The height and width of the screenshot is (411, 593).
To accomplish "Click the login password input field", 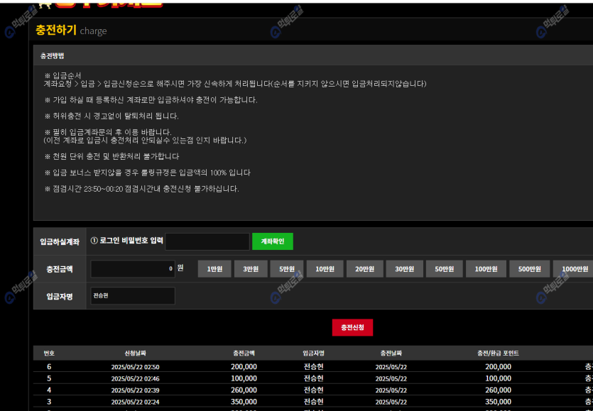I will [207, 241].
